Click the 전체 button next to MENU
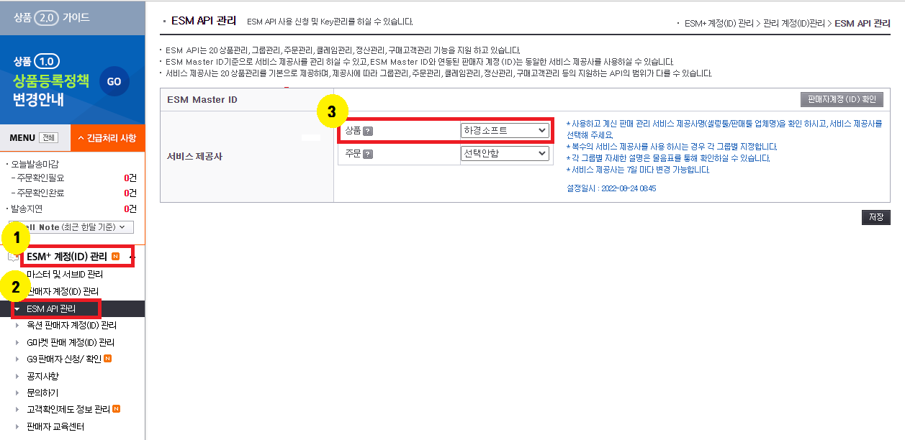Viewport: 905px width, 440px height. click(48, 138)
